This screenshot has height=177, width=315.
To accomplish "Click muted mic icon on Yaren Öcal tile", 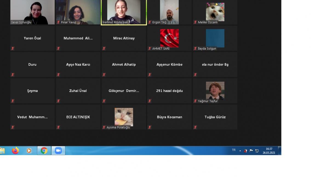I will pyautogui.click(x=13, y=48).
